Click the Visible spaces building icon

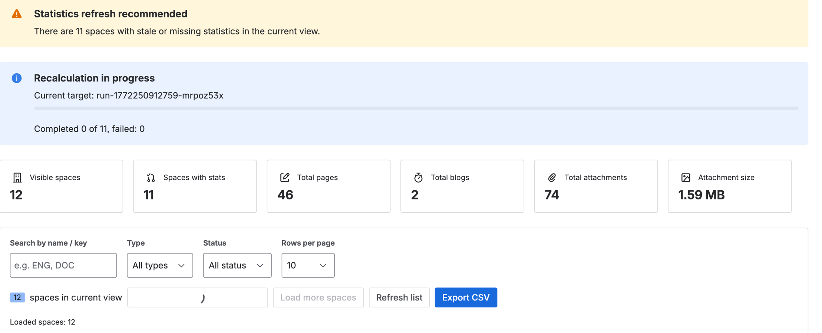click(x=17, y=177)
